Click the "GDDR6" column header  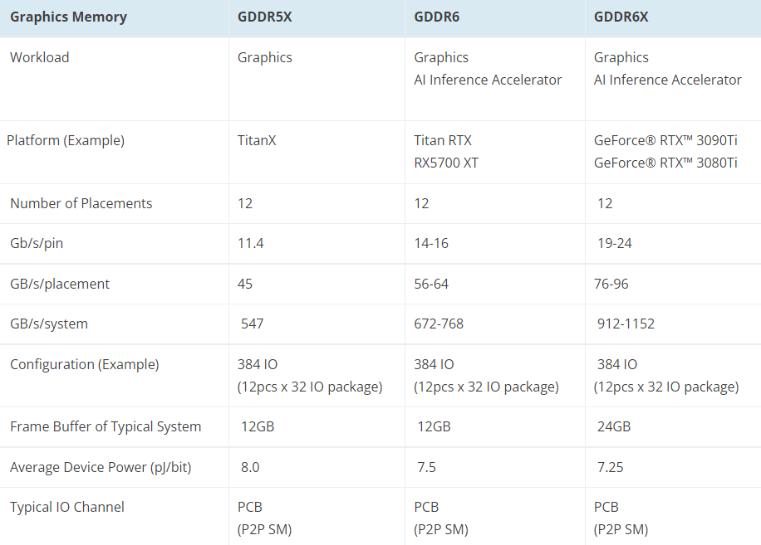click(436, 17)
